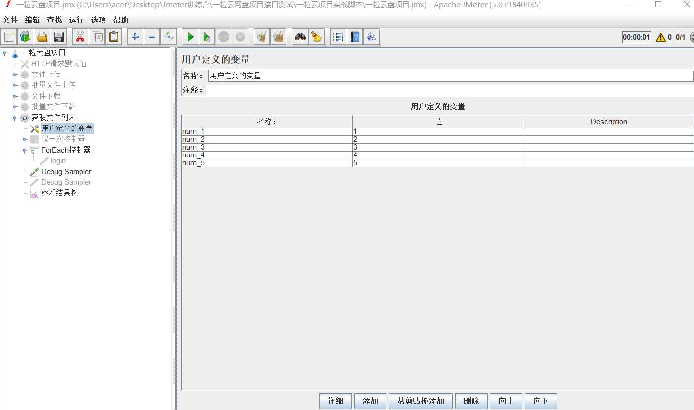
Task: Open the Templates icon in toolbar
Action: [x=26, y=37]
